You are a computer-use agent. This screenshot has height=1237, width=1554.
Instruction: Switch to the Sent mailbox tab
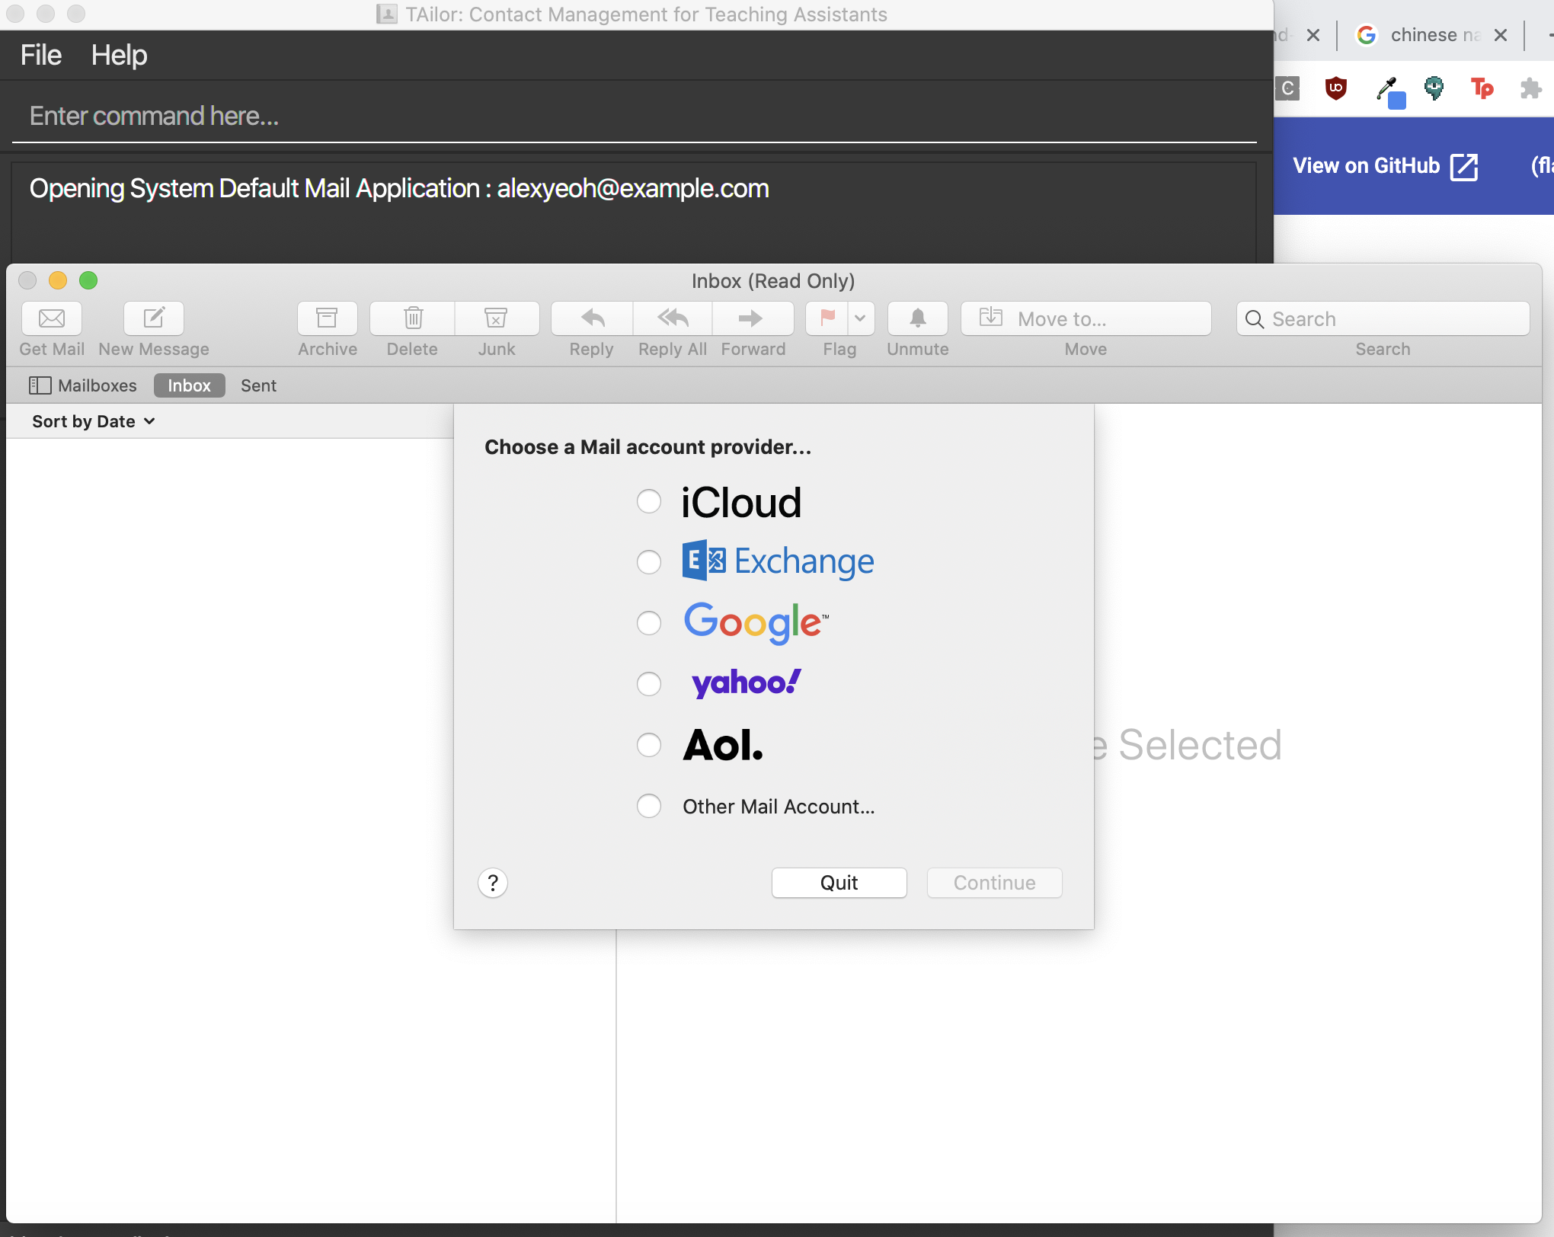(x=258, y=385)
